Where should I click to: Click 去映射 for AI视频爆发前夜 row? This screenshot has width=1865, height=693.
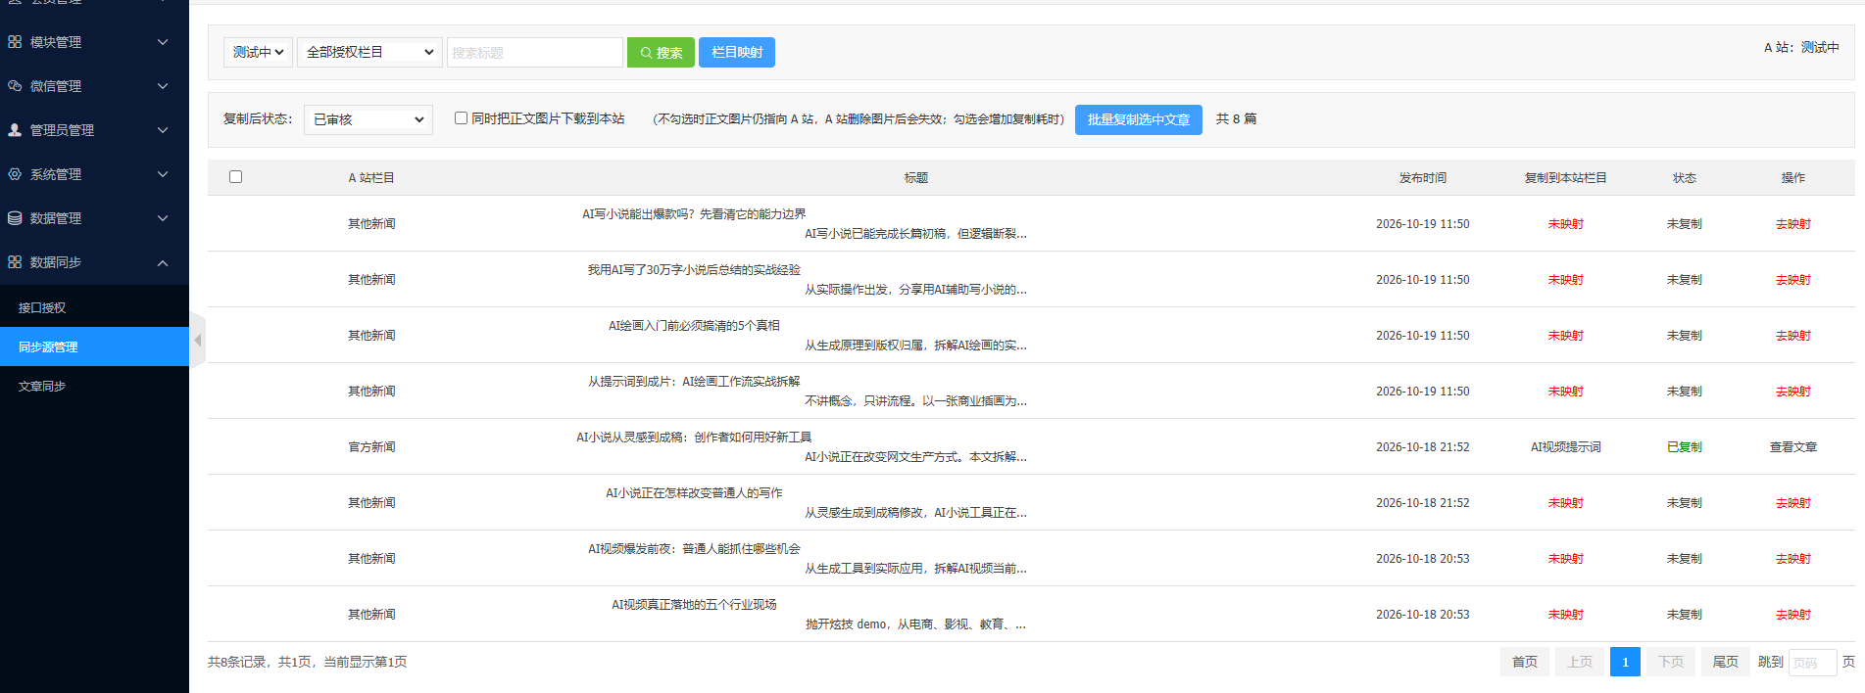[x=1793, y=559]
